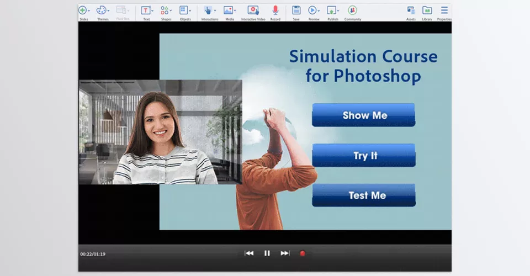The width and height of the screenshot is (530, 276).
Task: Open the Community icon
Action: (352, 10)
